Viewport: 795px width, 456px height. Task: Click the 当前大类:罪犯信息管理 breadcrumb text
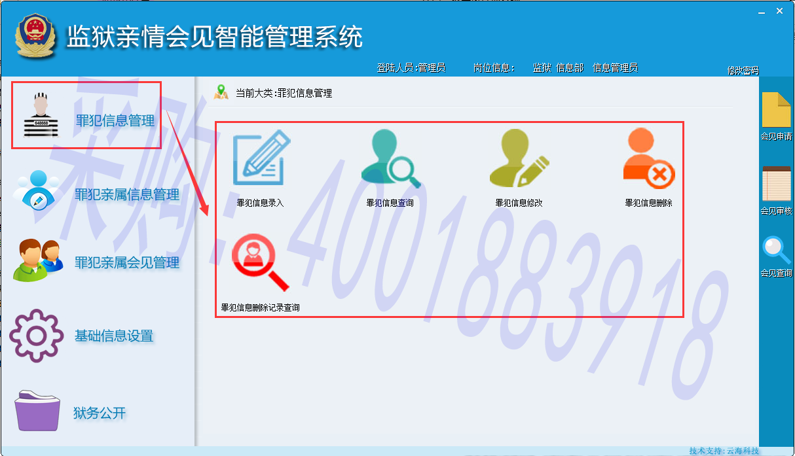pyautogui.click(x=284, y=93)
